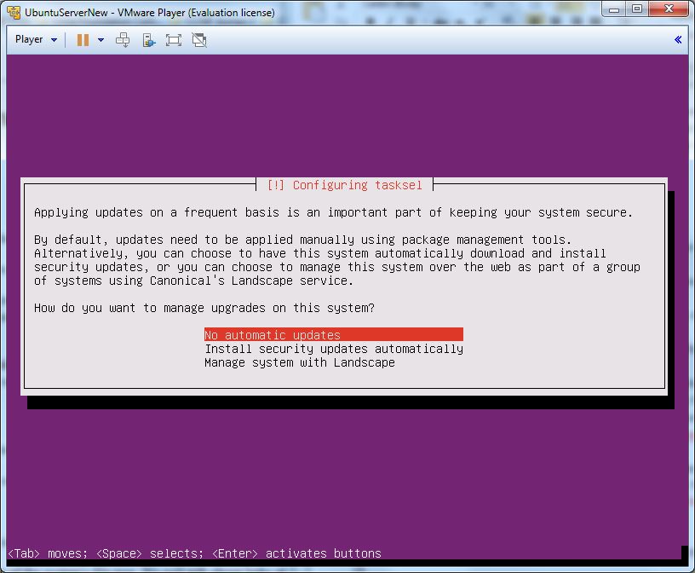Image resolution: width=695 pixels, height=573 pixels.
Task: Click the Player menu dropdown arrow
Action: [x=55, y=40]
